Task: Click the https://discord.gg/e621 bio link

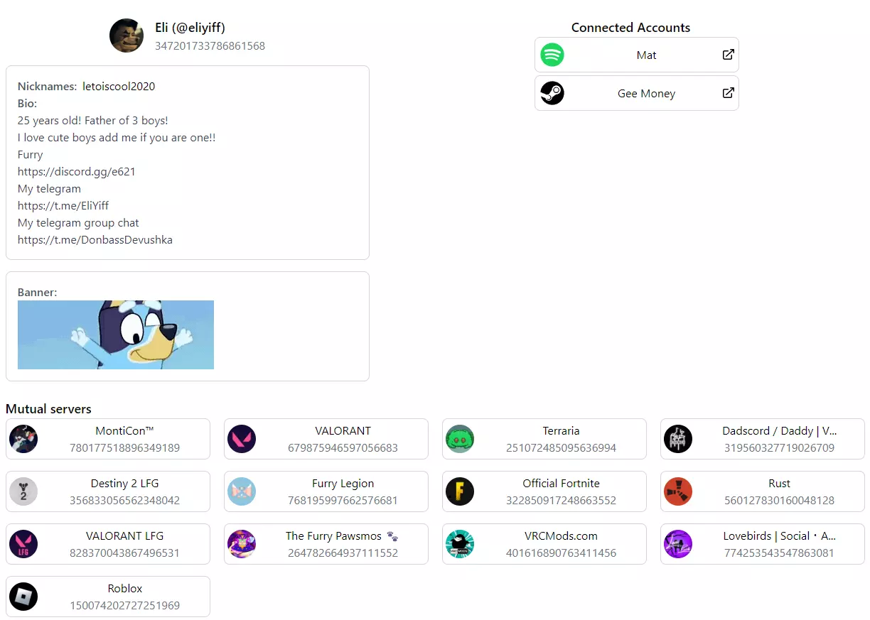Action: [x=77, y=172]
